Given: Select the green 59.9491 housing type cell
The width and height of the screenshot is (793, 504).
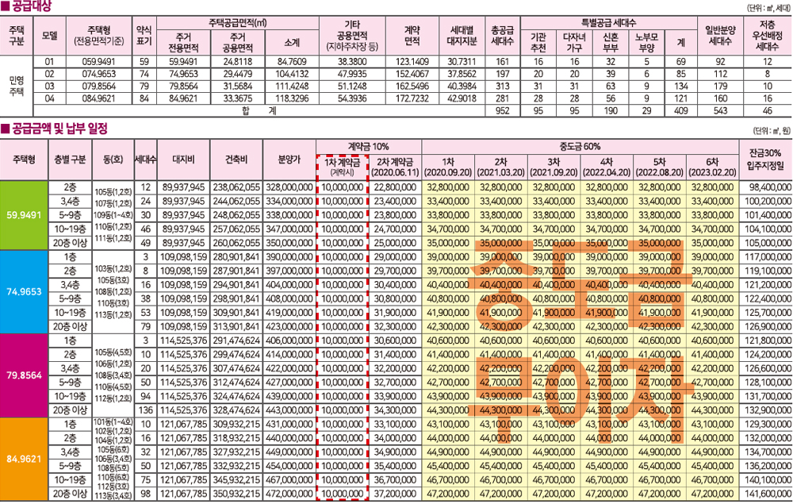Looking at the screenshot, I should tap(24, 215).
